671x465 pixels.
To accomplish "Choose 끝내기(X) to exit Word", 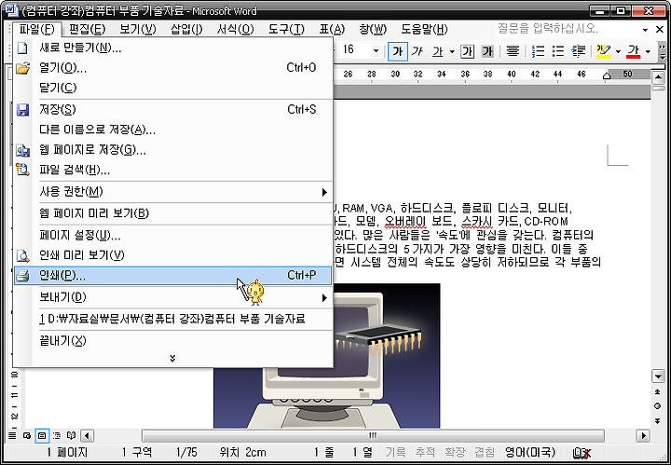I will click(173, 341).
